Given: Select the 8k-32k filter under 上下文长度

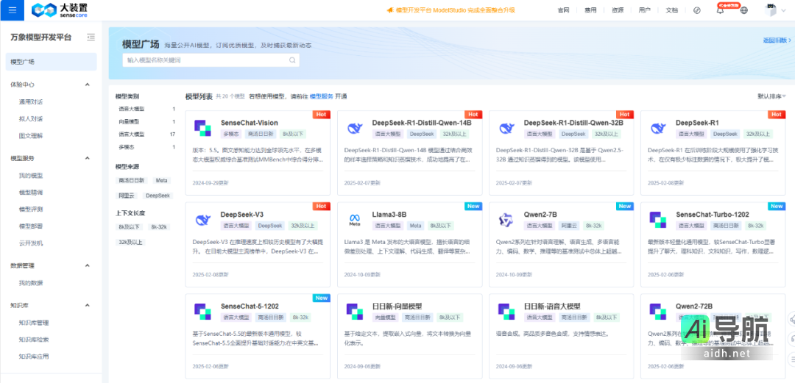Looking at the screenshot, I should coord(159,227).
